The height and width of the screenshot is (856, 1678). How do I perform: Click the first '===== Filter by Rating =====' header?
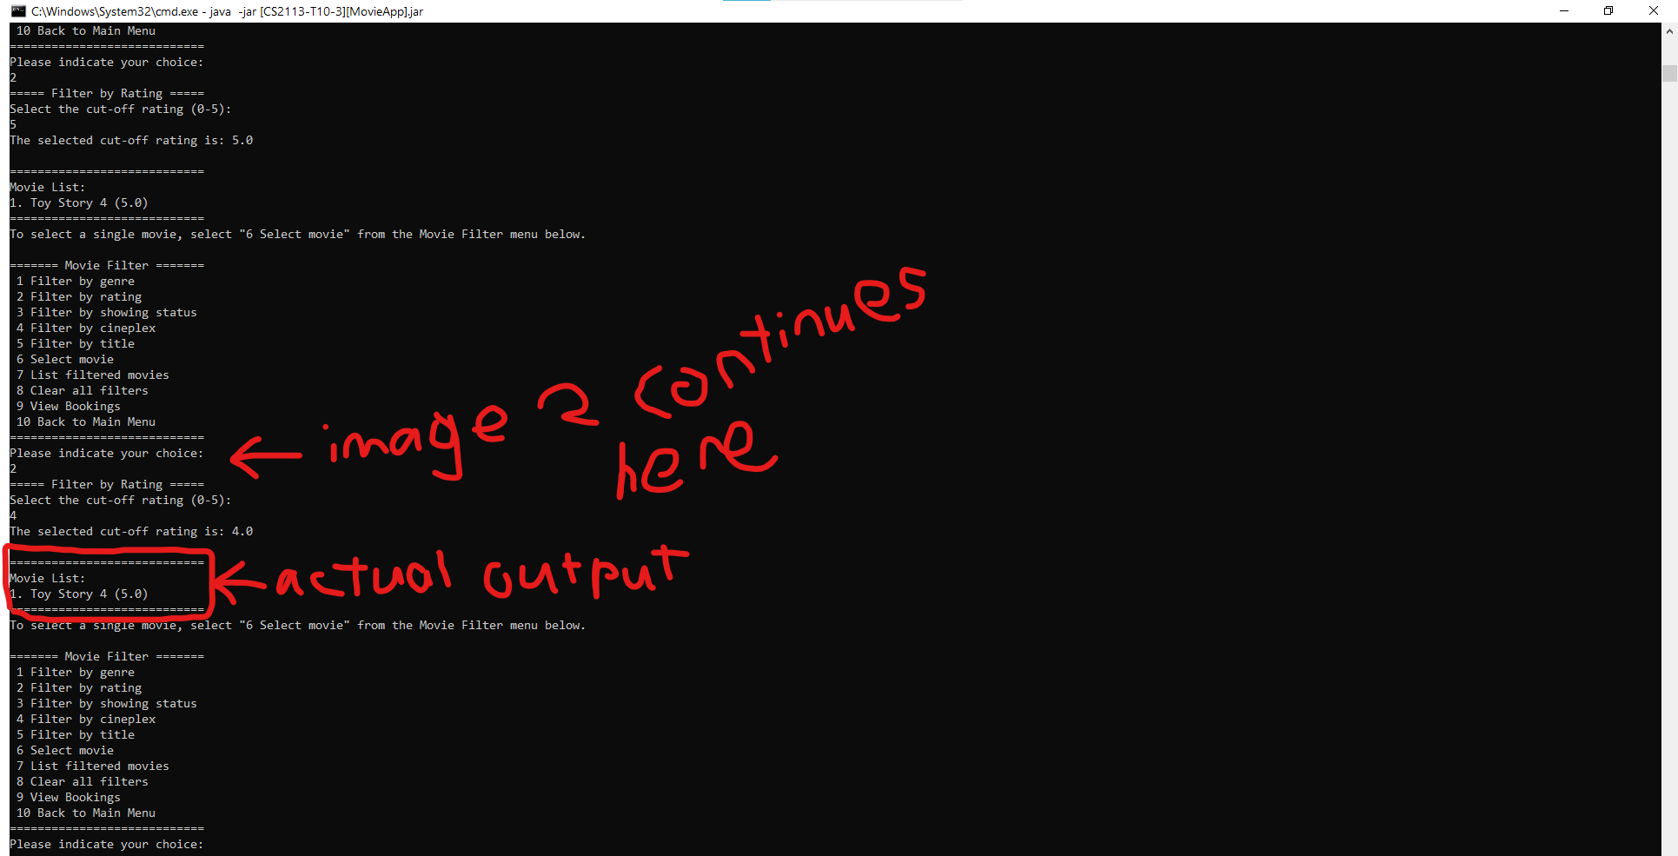(x=107, y=94)
